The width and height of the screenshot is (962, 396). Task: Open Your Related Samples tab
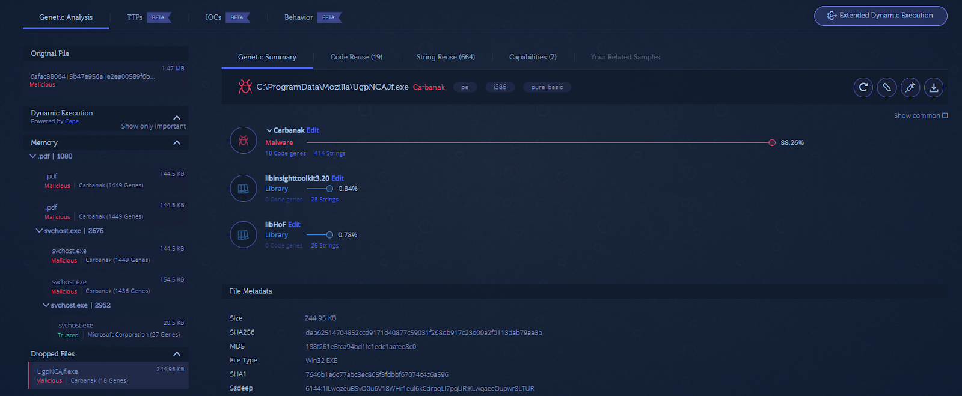(x=625, y=57)
